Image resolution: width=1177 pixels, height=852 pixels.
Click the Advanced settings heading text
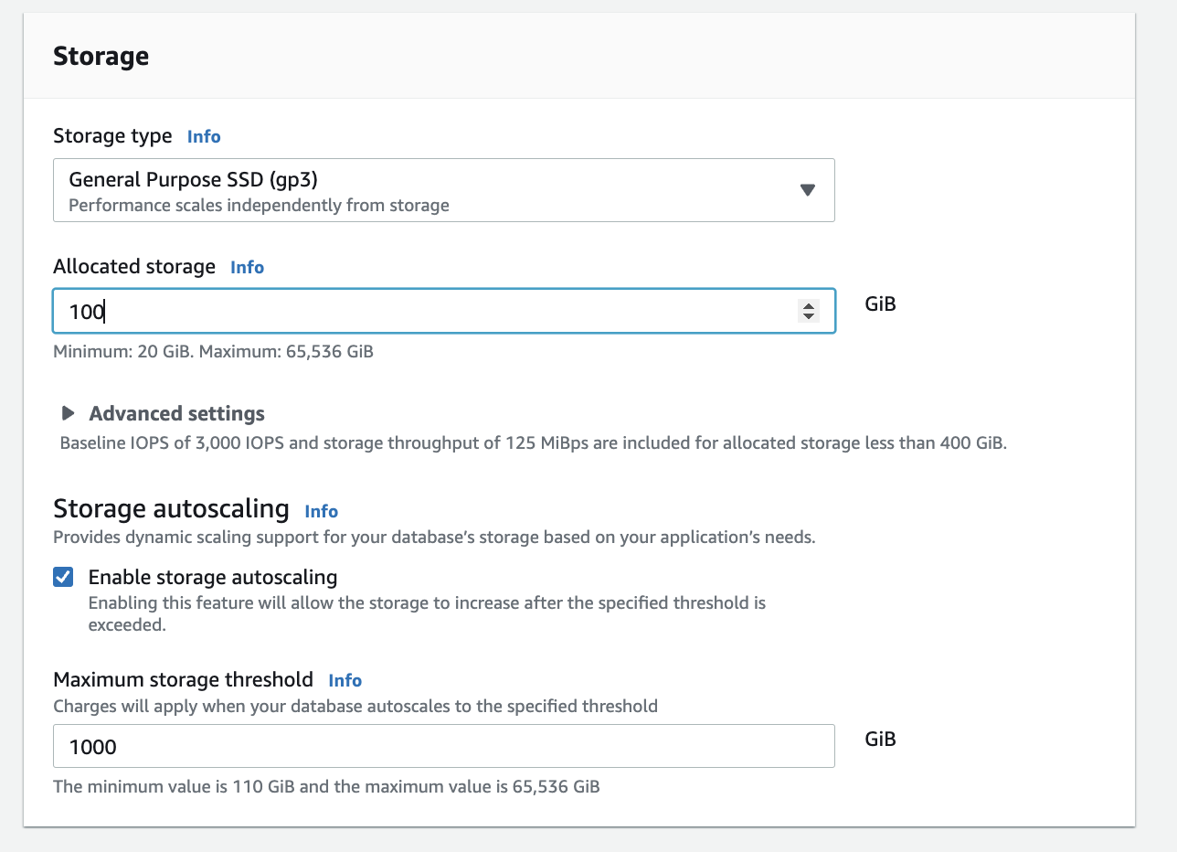(x=176, y=413)
